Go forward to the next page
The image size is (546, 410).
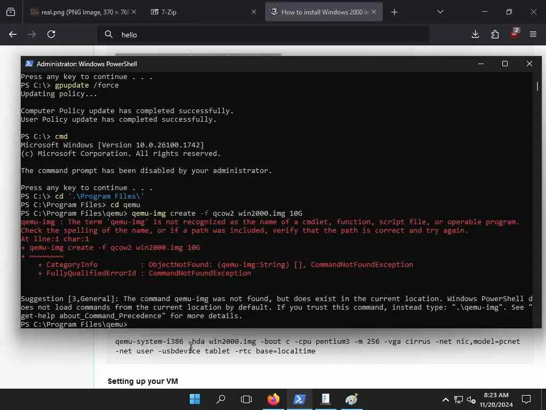(x=32, y=34)
